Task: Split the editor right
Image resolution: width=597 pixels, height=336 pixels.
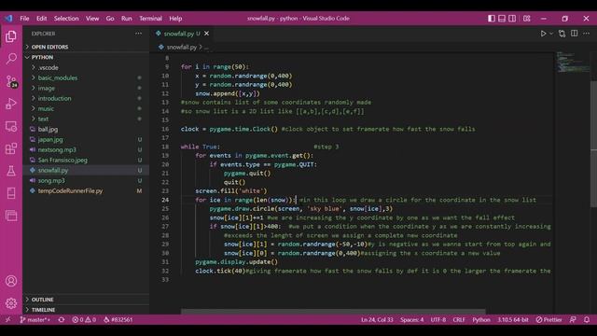Action: click(575, 34)
